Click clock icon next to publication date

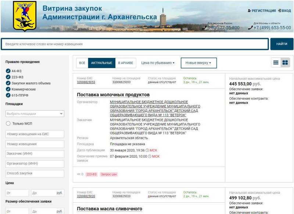[x=147, y=150]
